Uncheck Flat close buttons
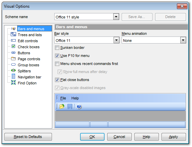The height and width of the screenshot is (147, 192). click(x=57, y=80)
